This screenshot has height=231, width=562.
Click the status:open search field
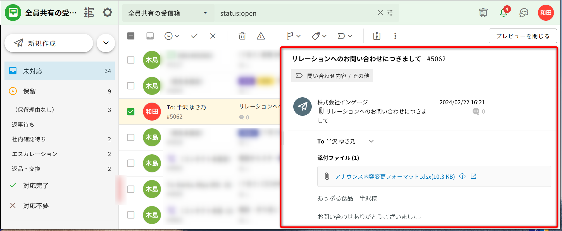(296, 13)
